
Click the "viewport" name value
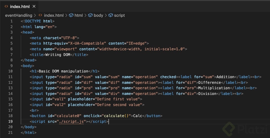pos(66,49)
